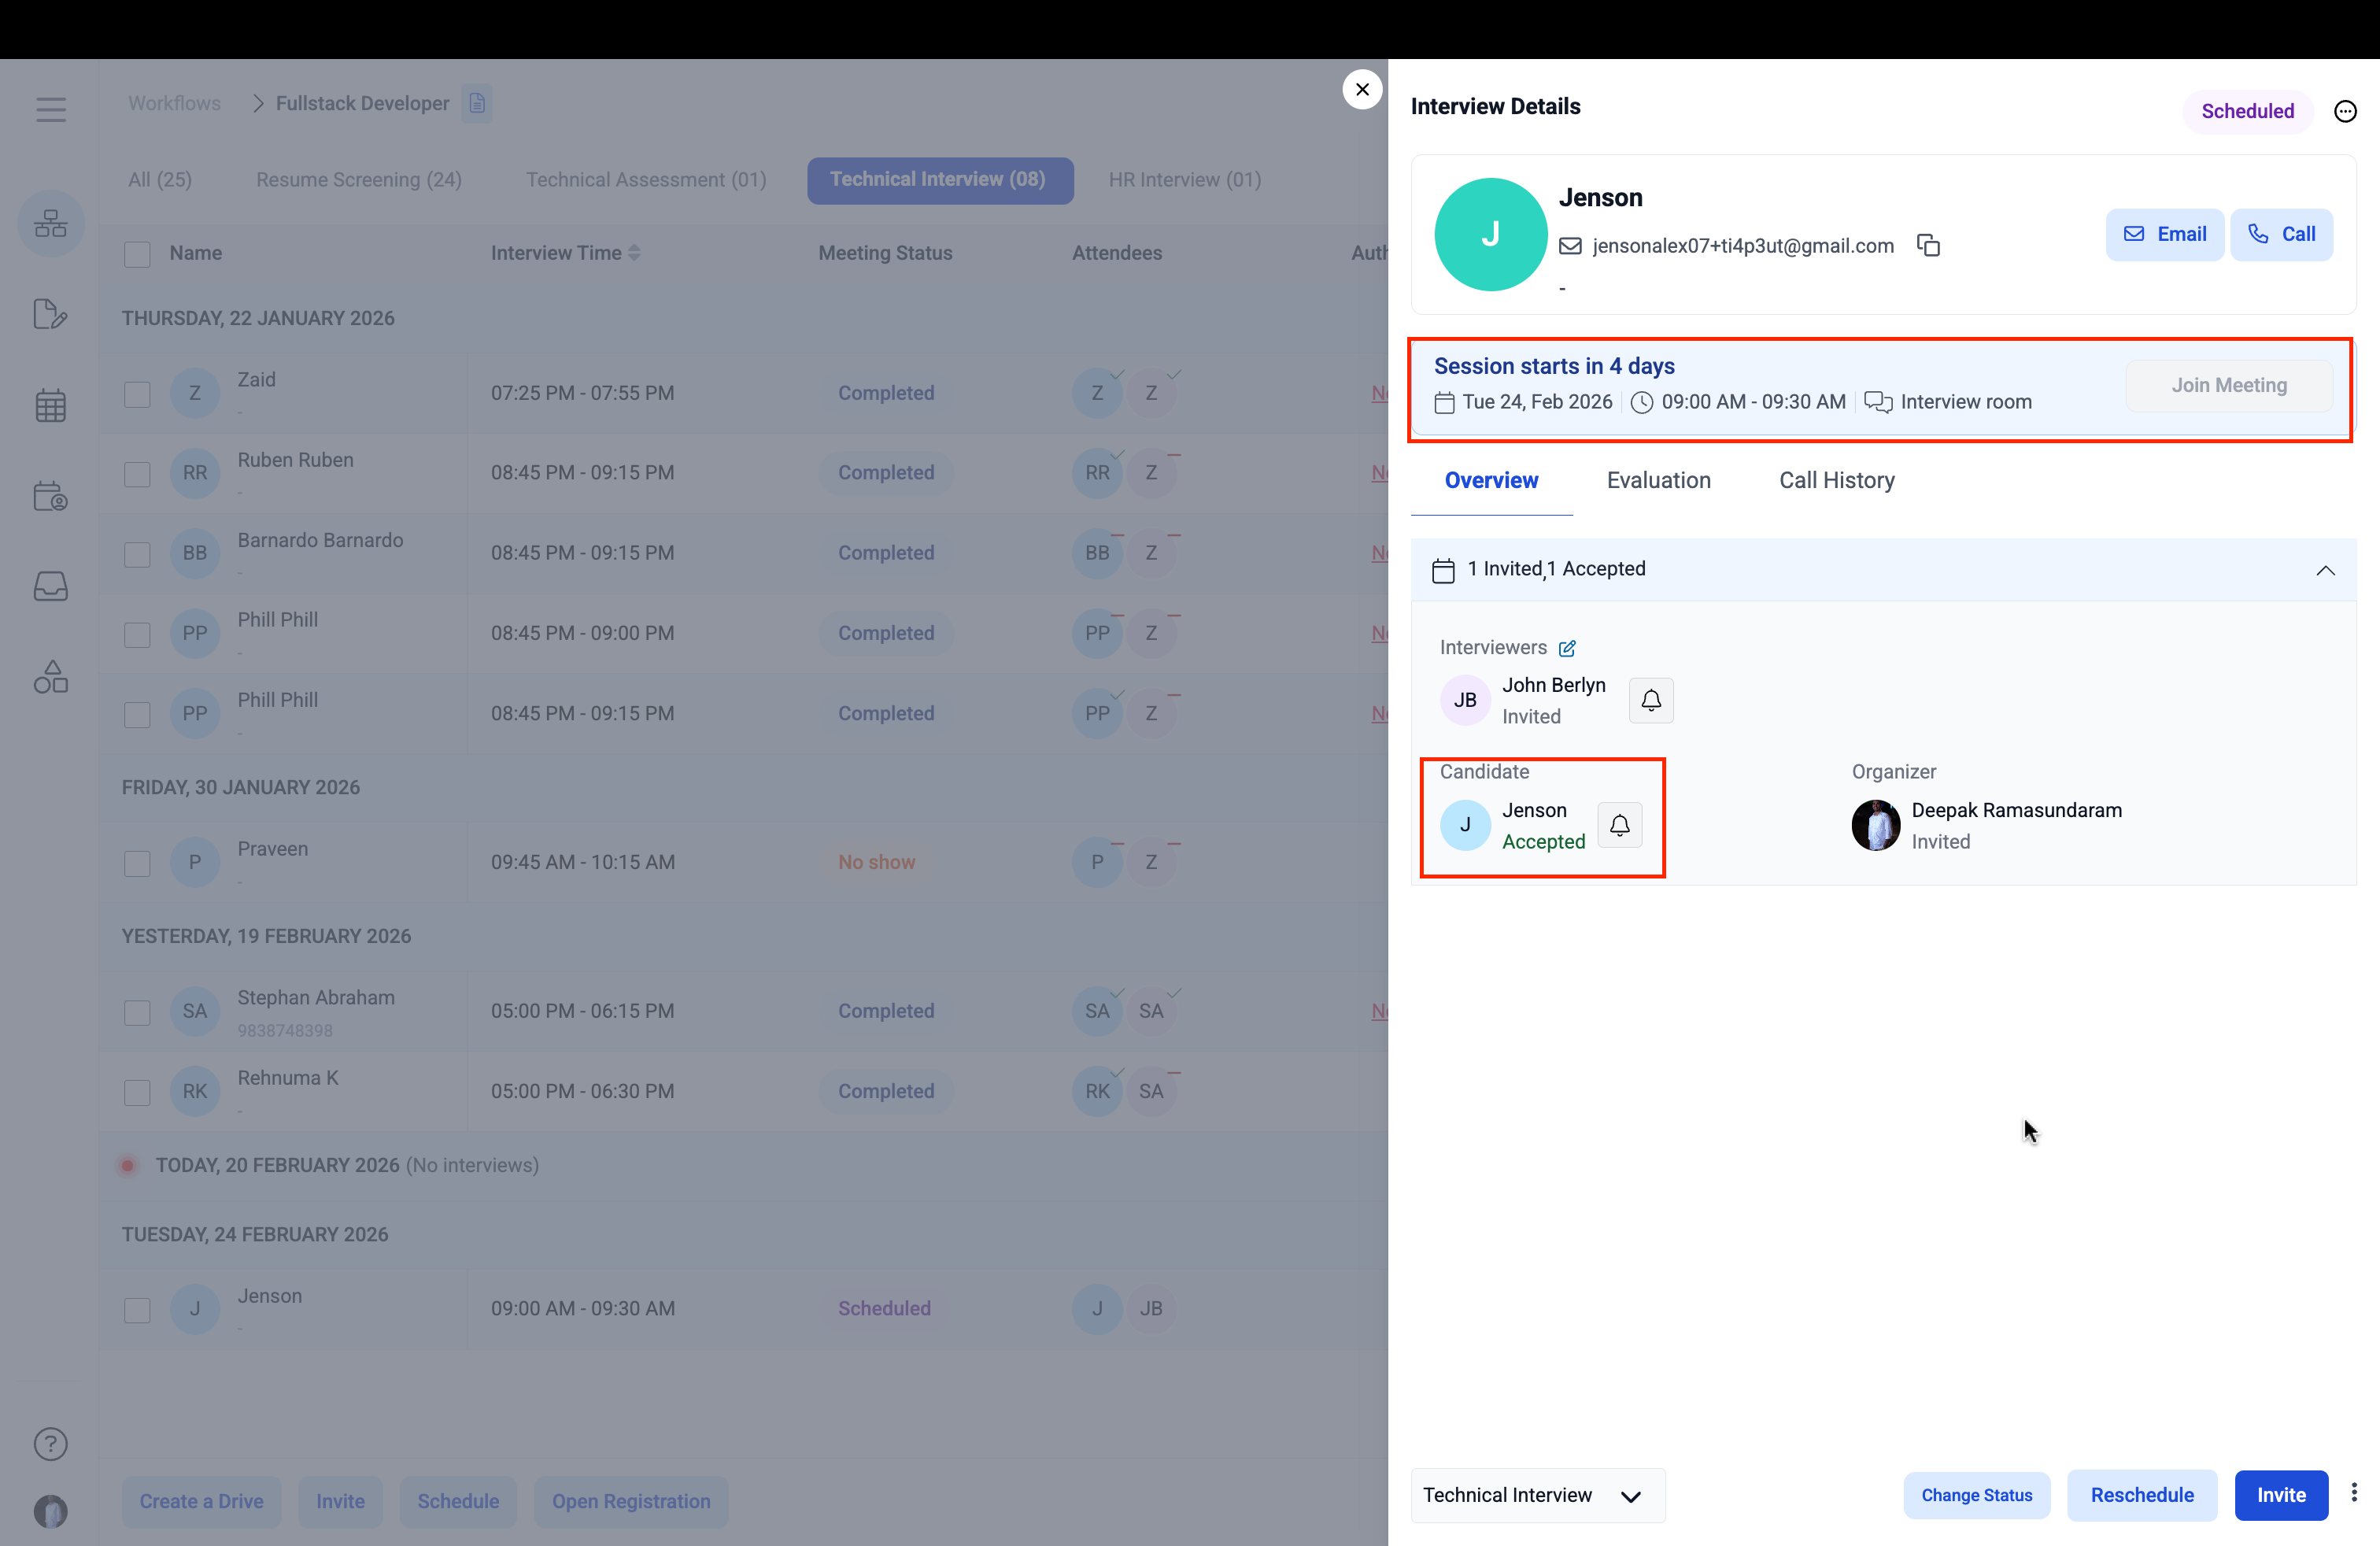Open hamburger menu in left sidebar
This screenshot has height=1546, width=2380.
click(x=51, y=109)
